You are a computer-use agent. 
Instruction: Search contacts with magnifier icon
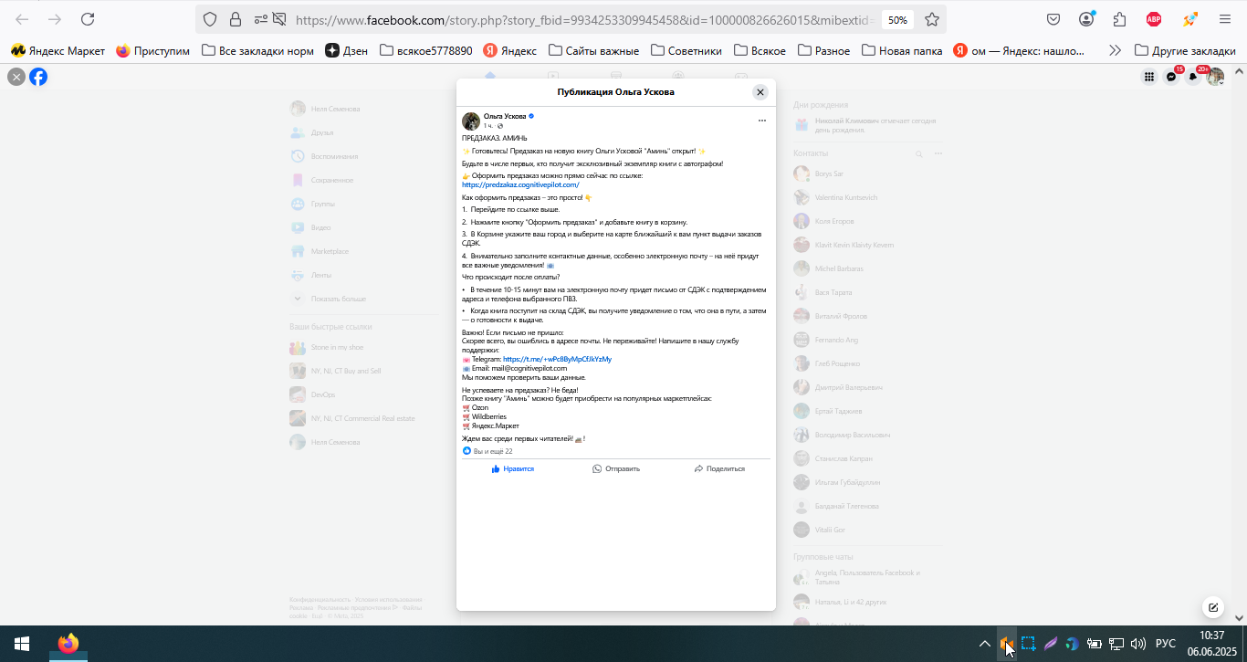pos(919,154)
